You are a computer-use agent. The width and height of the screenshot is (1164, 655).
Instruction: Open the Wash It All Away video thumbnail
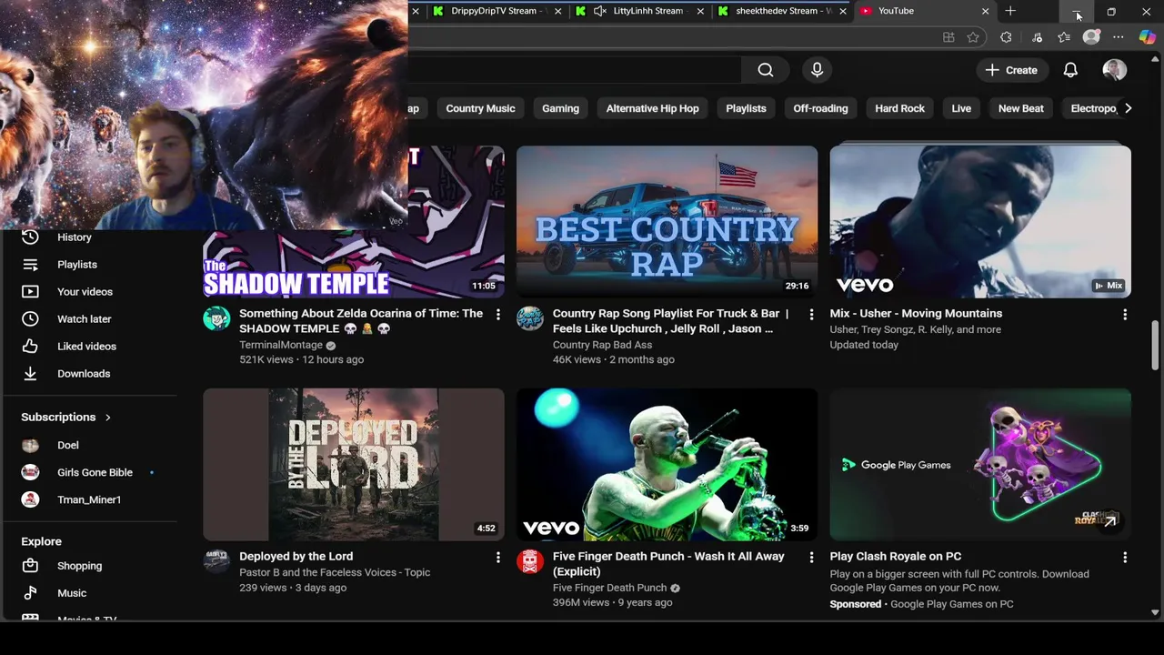tap(667, 464)
